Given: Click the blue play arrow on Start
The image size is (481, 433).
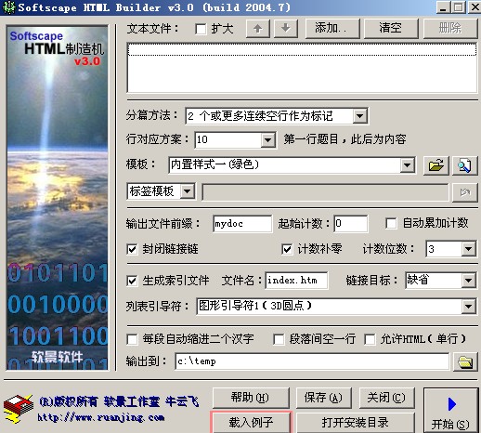Looking at the screenshot, I should coord(452,404).
